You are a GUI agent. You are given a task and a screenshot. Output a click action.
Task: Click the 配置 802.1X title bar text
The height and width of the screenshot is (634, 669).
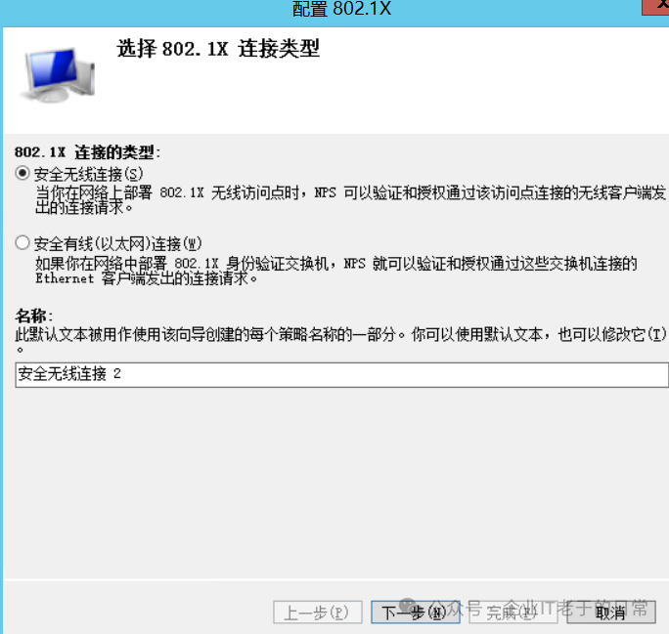pos(341,9)
